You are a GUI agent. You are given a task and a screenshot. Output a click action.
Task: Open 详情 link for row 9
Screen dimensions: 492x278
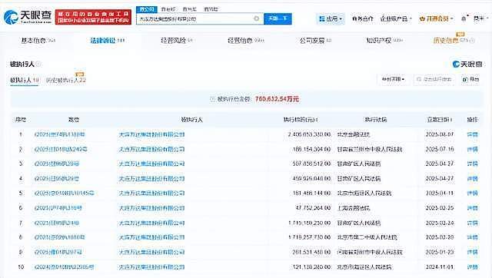[x=472, y=253]
